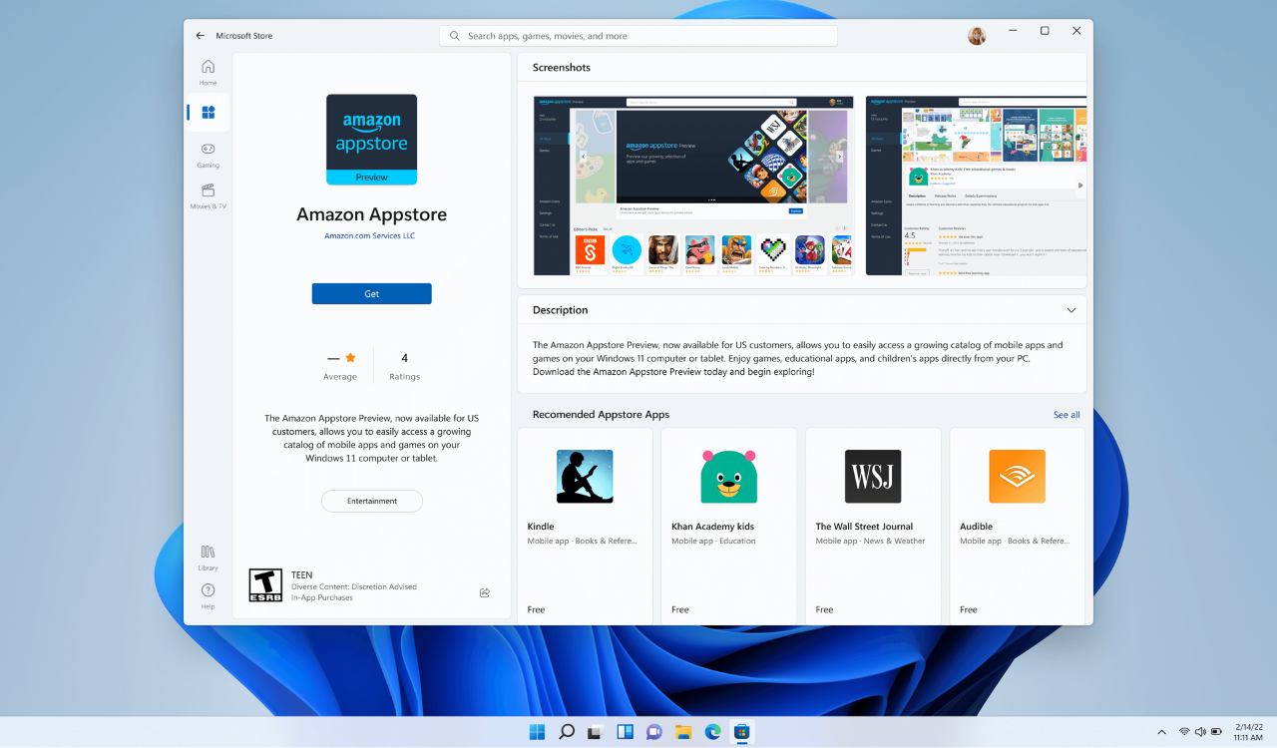Click the Get button to install

coord(371,293)
